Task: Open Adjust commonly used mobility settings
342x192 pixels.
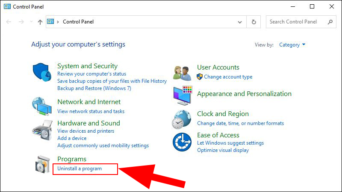Action: 103,145
